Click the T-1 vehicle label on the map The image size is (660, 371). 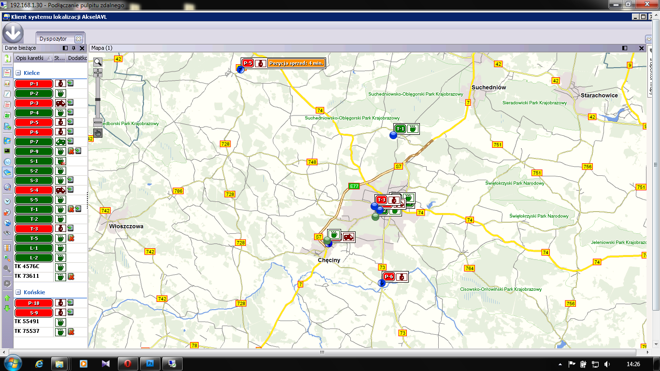point(400,128)
